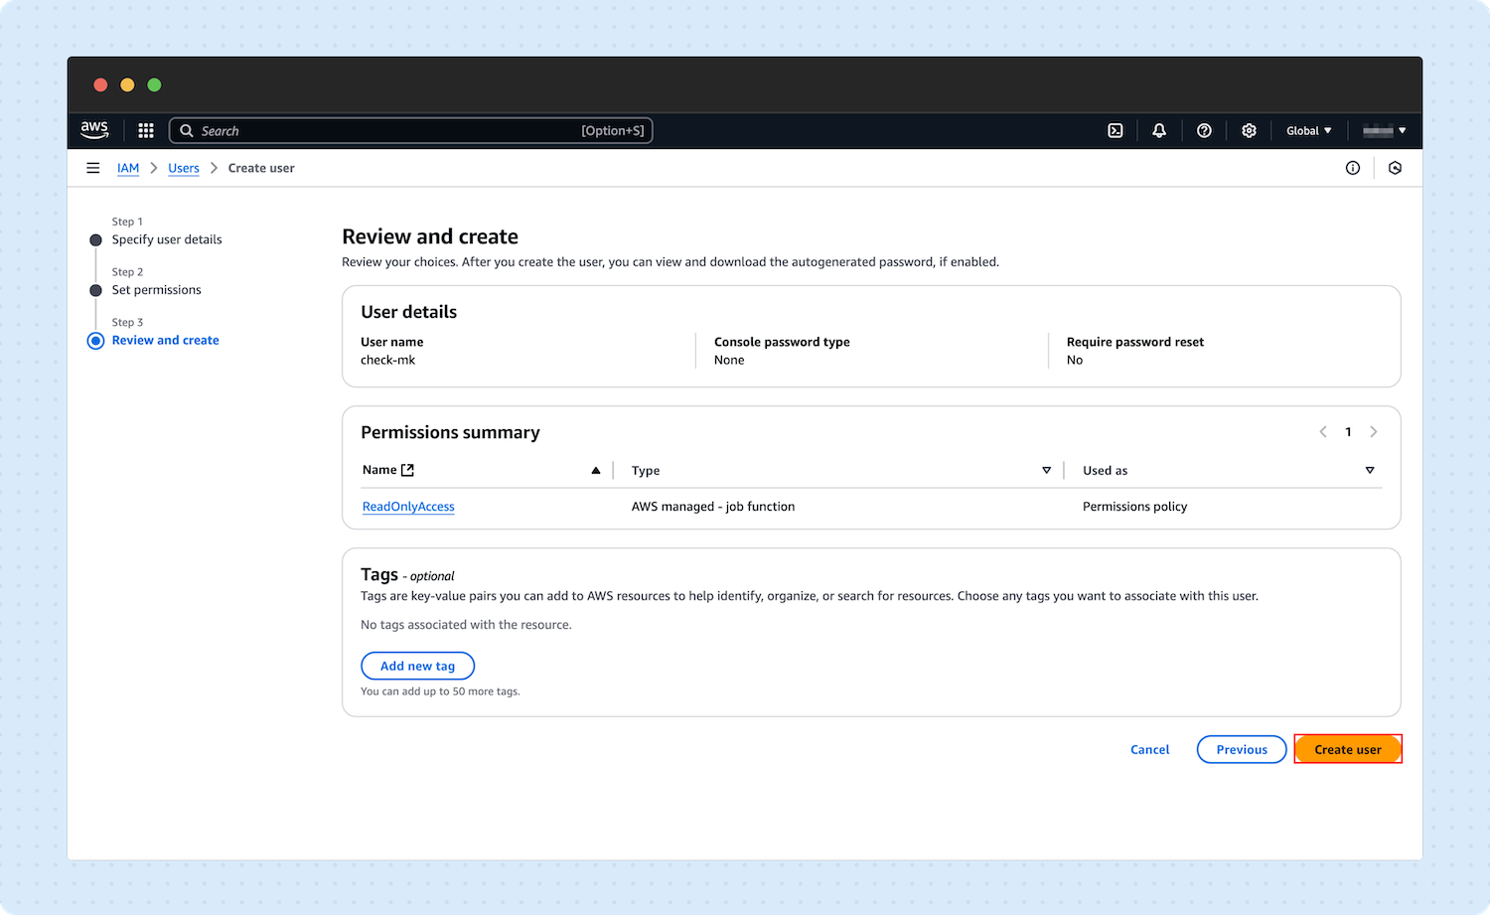Viewport: 1490px width, 915px height.
Task: Toggle the hamburger side navigation menu
Action: click(93, 168)
